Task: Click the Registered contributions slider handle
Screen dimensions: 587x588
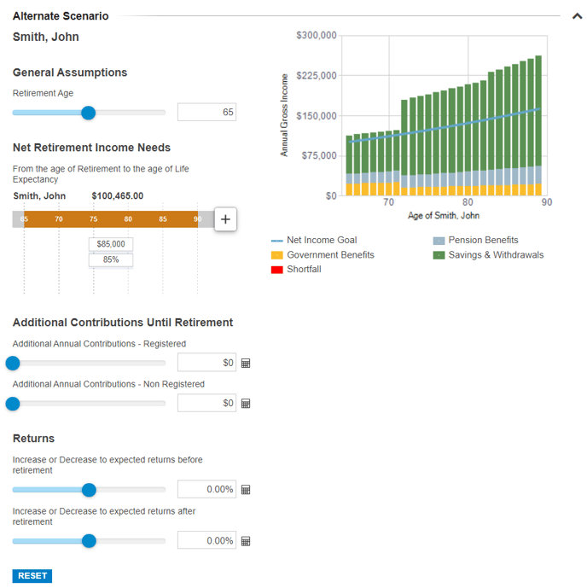Action: [x=13, y=364]
